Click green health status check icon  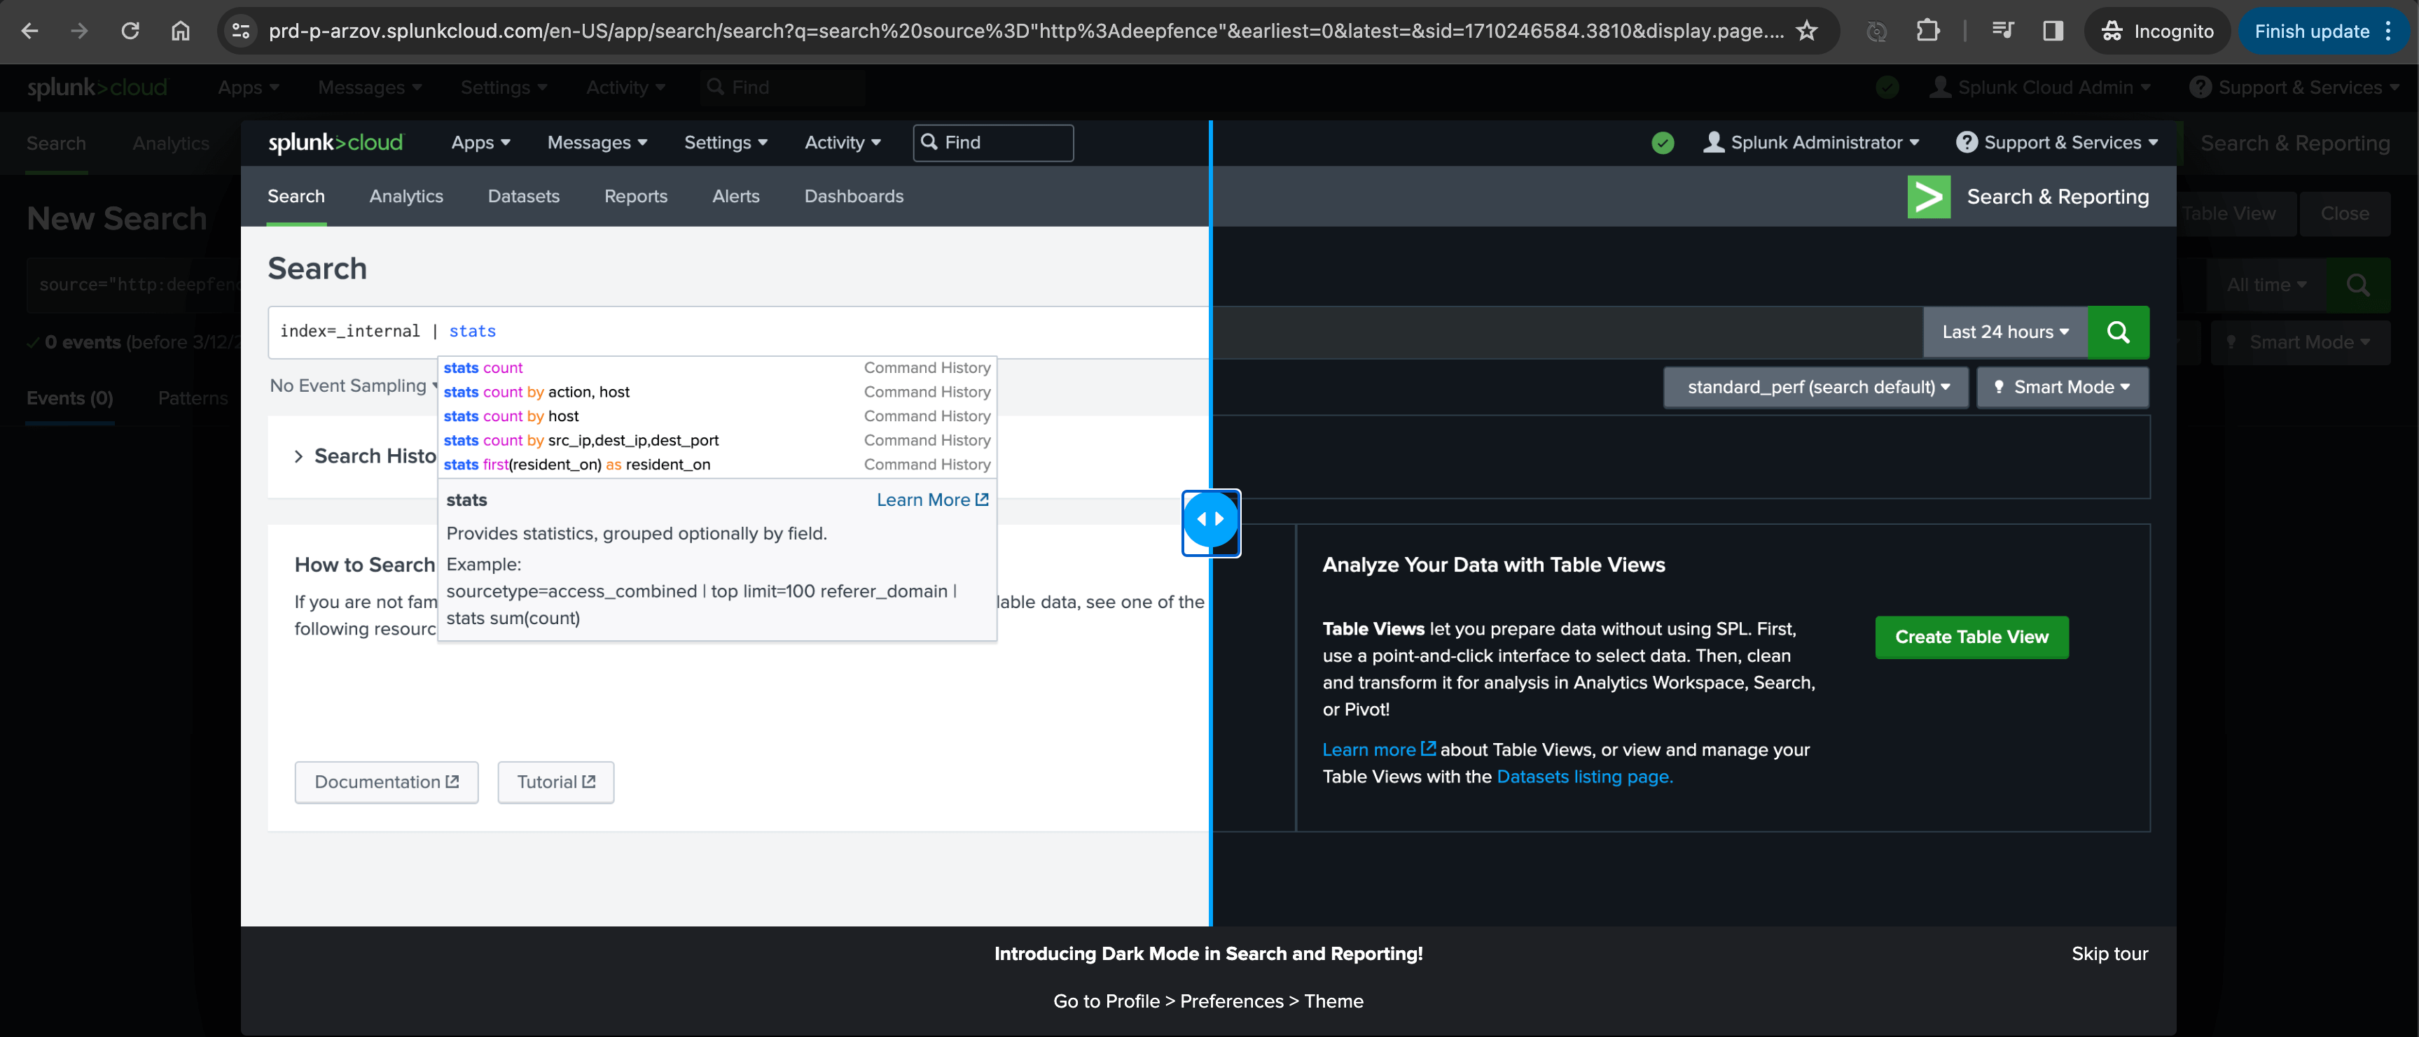coord(1662,143)
